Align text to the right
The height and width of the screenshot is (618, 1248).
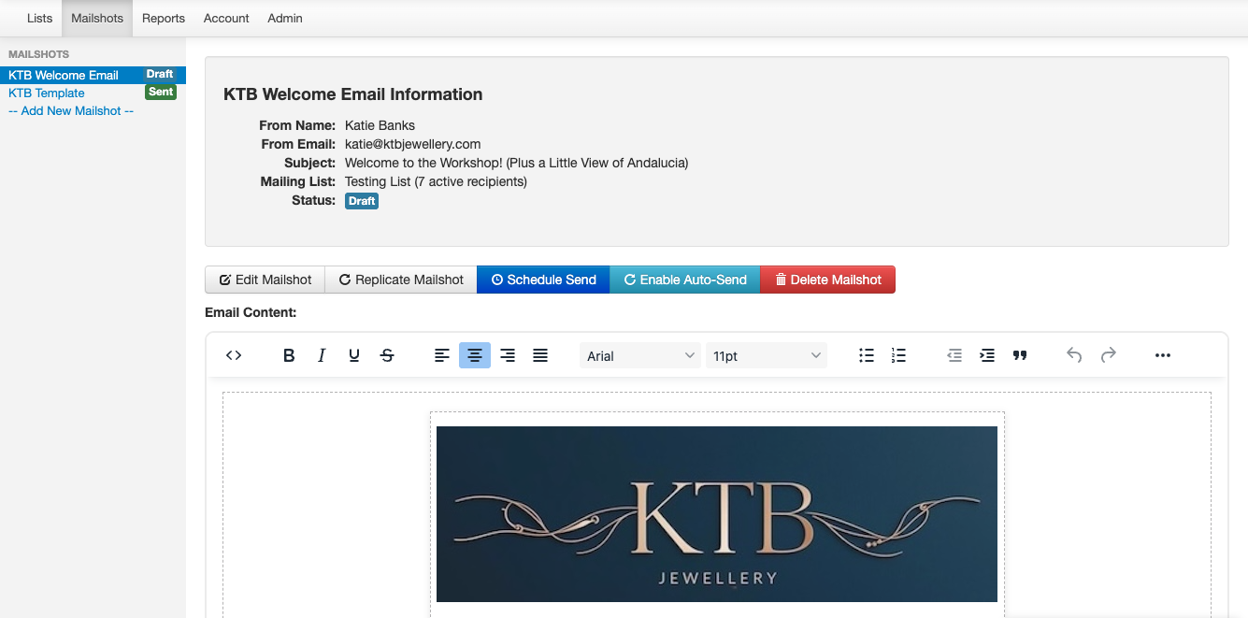[x=508, y=355]
